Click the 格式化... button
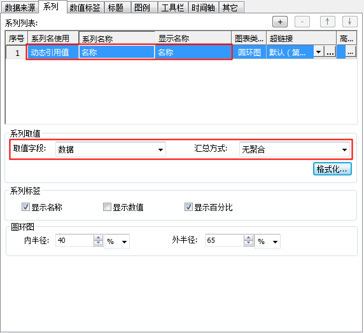This screenshot has width=364, height=333. [332, 169]
